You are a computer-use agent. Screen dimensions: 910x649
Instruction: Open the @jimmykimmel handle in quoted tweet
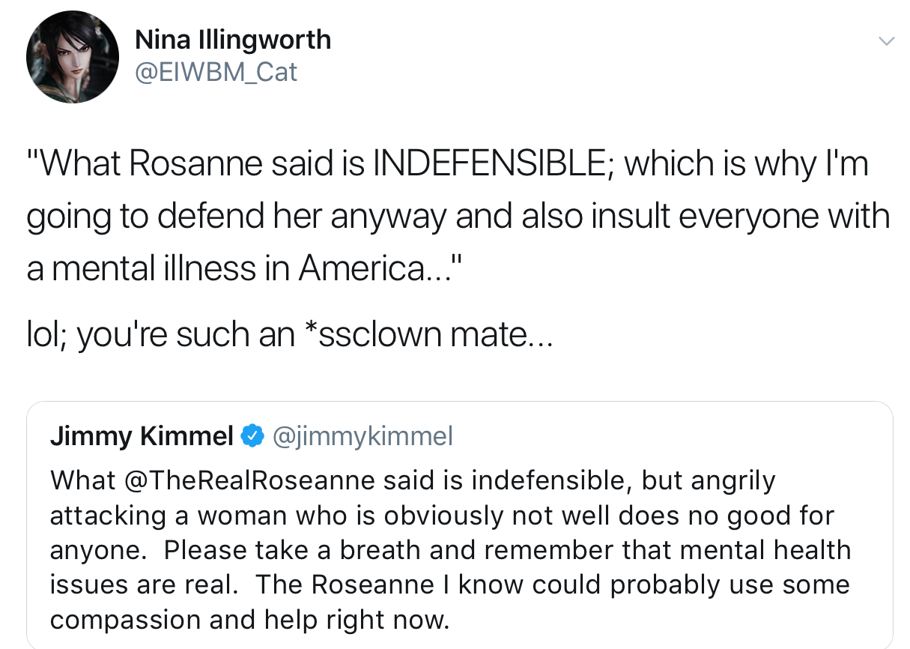(363, 435)
